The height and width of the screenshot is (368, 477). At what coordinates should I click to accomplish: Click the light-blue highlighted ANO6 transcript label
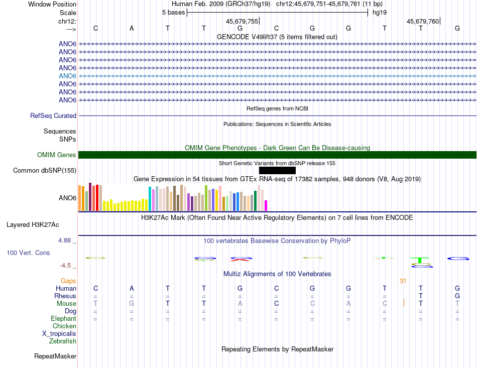pos(67,76)
